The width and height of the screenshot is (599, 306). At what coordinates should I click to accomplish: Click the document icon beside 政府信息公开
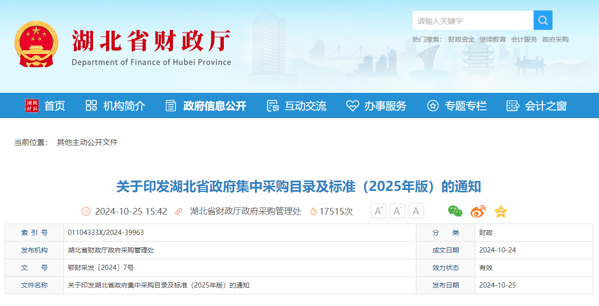[x=170, y=105]
